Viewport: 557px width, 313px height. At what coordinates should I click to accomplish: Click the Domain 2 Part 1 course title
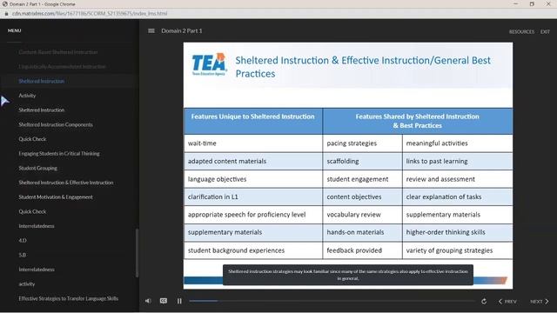[182, 31]
